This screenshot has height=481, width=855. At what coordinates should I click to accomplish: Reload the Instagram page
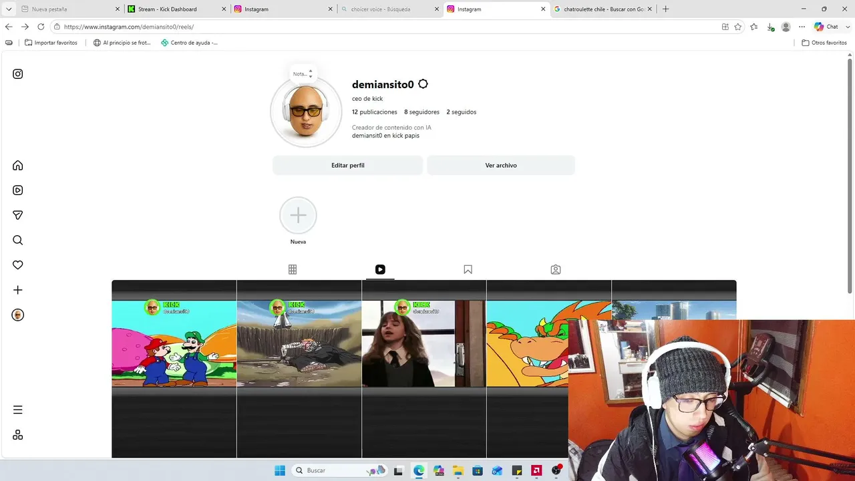(x=41, y=27)
